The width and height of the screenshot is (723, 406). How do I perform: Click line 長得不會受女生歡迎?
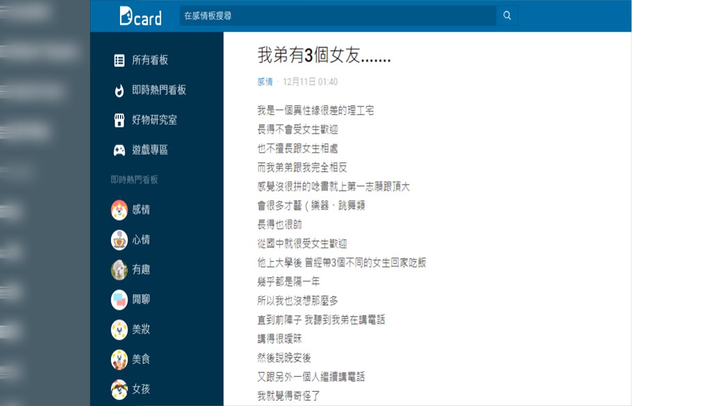[x=297, y=130]
